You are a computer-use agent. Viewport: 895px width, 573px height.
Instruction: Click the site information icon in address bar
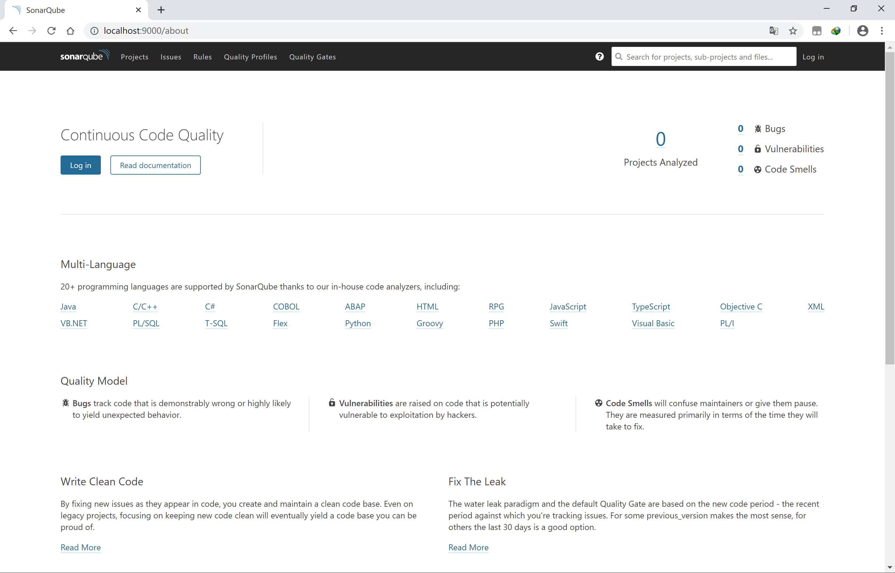click(95, 30)
